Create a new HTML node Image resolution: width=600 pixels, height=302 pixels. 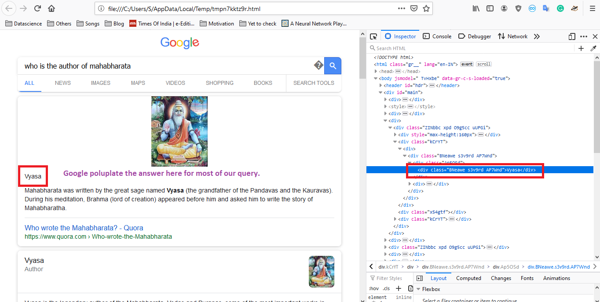581,48
